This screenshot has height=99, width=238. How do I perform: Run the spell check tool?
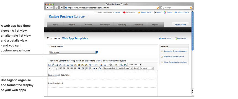pos(53,65)
